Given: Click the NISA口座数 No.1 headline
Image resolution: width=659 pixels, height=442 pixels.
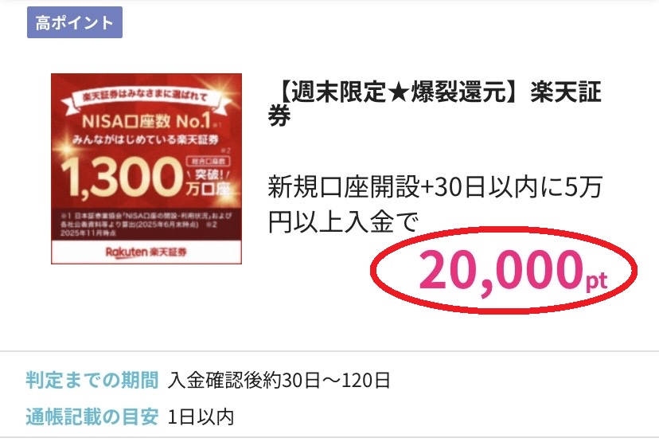Looking at the screenshot, I should 146,122.
